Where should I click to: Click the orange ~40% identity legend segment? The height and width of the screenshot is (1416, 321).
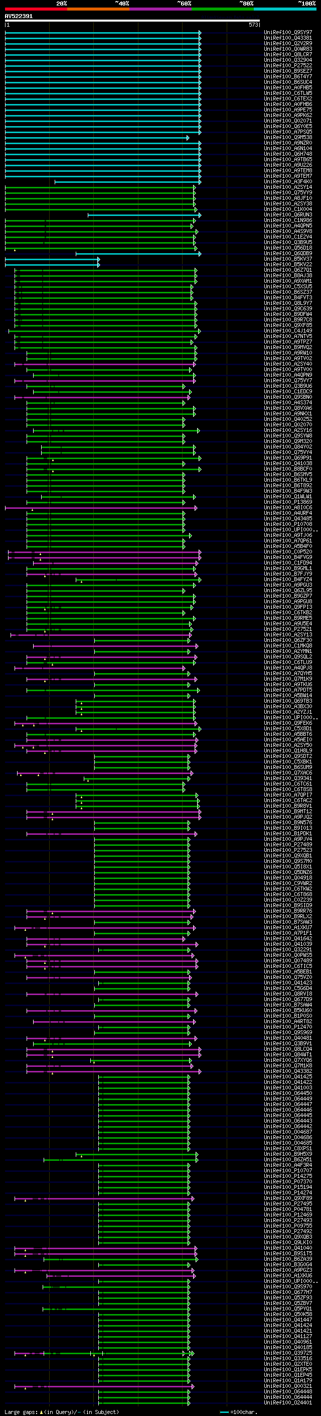(98, 9)
